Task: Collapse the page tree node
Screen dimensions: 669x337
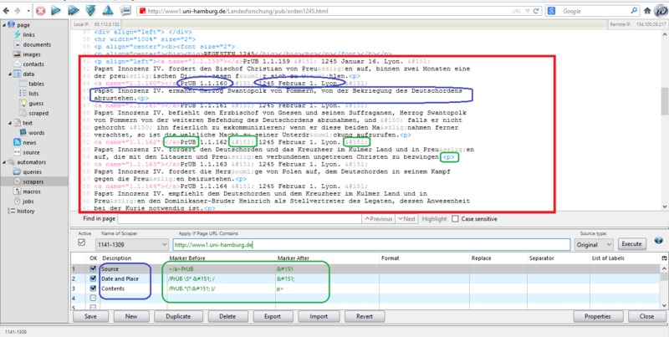Action: pos(4,25)
